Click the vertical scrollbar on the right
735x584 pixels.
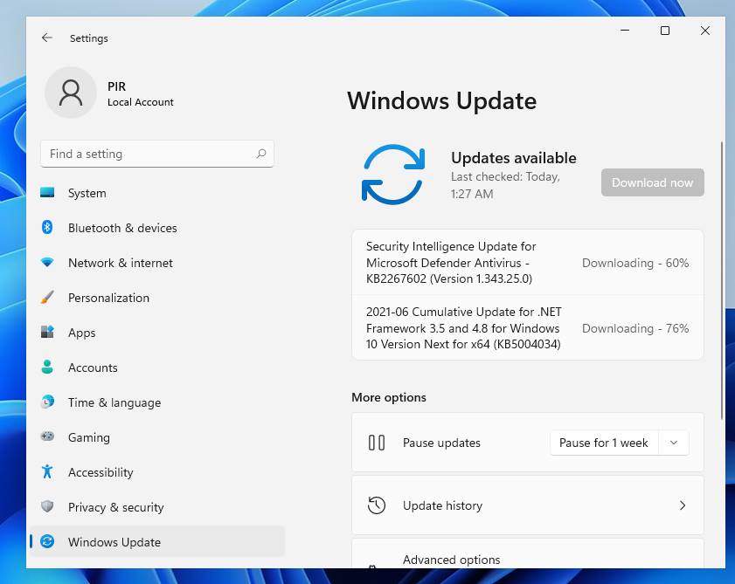tap(722, 281)
